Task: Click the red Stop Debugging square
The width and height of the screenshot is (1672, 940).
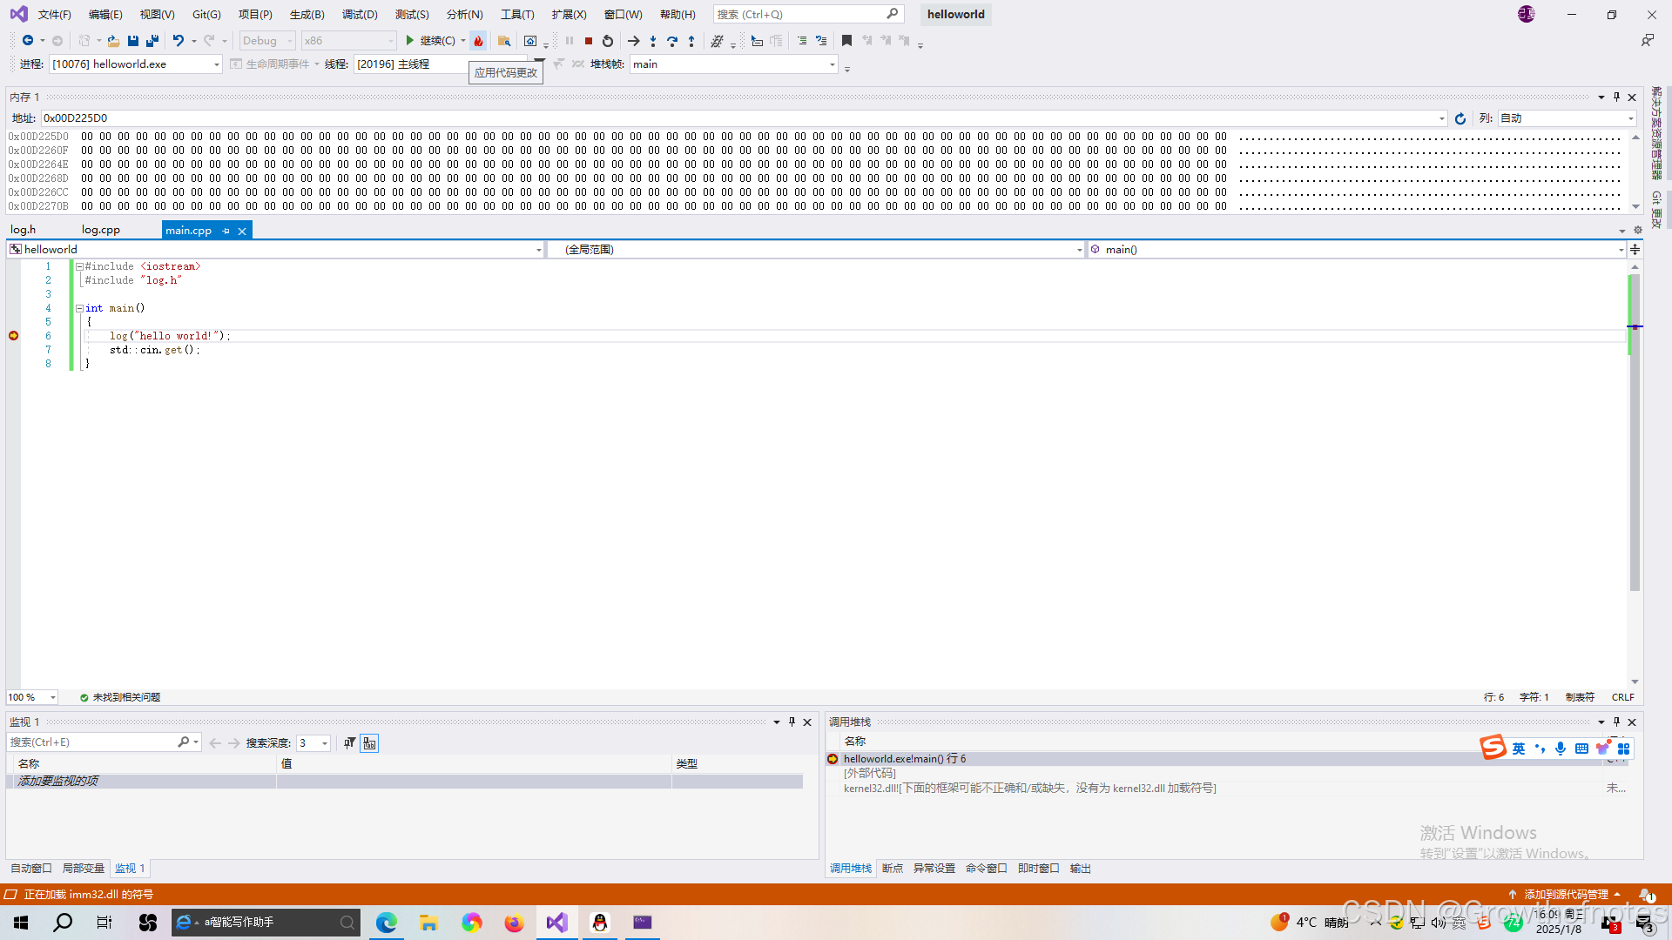Action: coord(589,41)
